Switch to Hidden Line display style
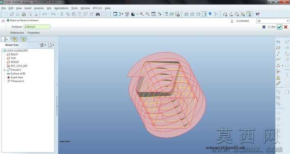The height and width of the screenshot is (154, 290). click(192, 14)
